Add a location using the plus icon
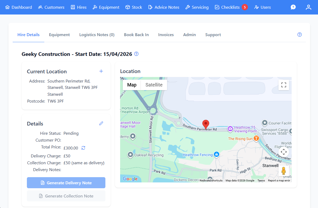318x208 pixels. click(x=101, y=71)
